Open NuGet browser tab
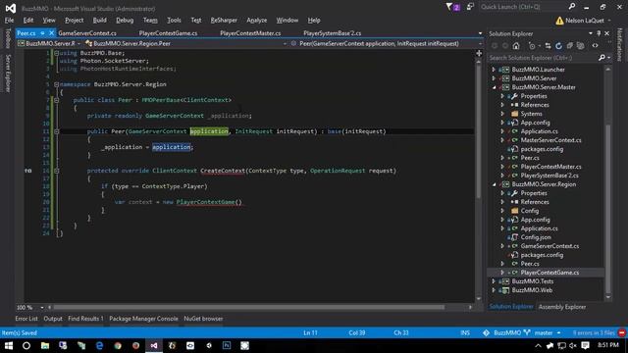The width and height of the screenshot is (628, 353). click(x=203, y=319)
